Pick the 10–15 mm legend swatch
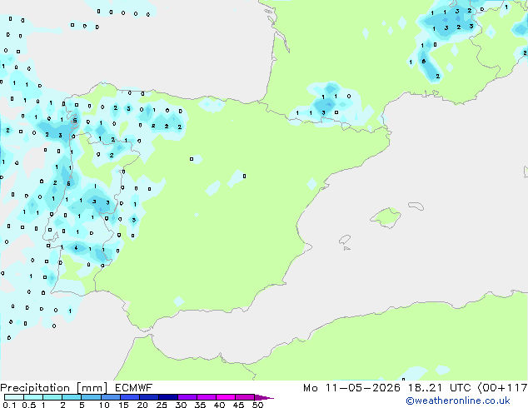This screenshot has width=528, height=408. [110, 397]
